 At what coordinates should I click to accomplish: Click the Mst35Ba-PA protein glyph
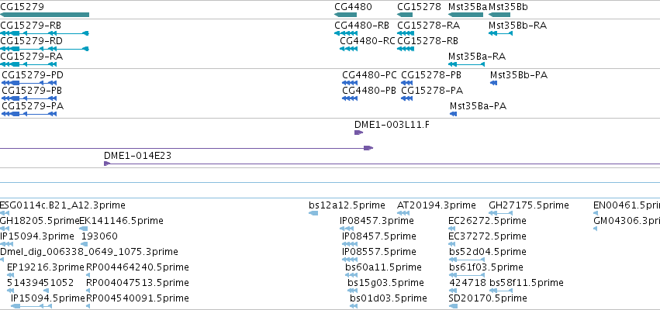[x=454, y=114]
